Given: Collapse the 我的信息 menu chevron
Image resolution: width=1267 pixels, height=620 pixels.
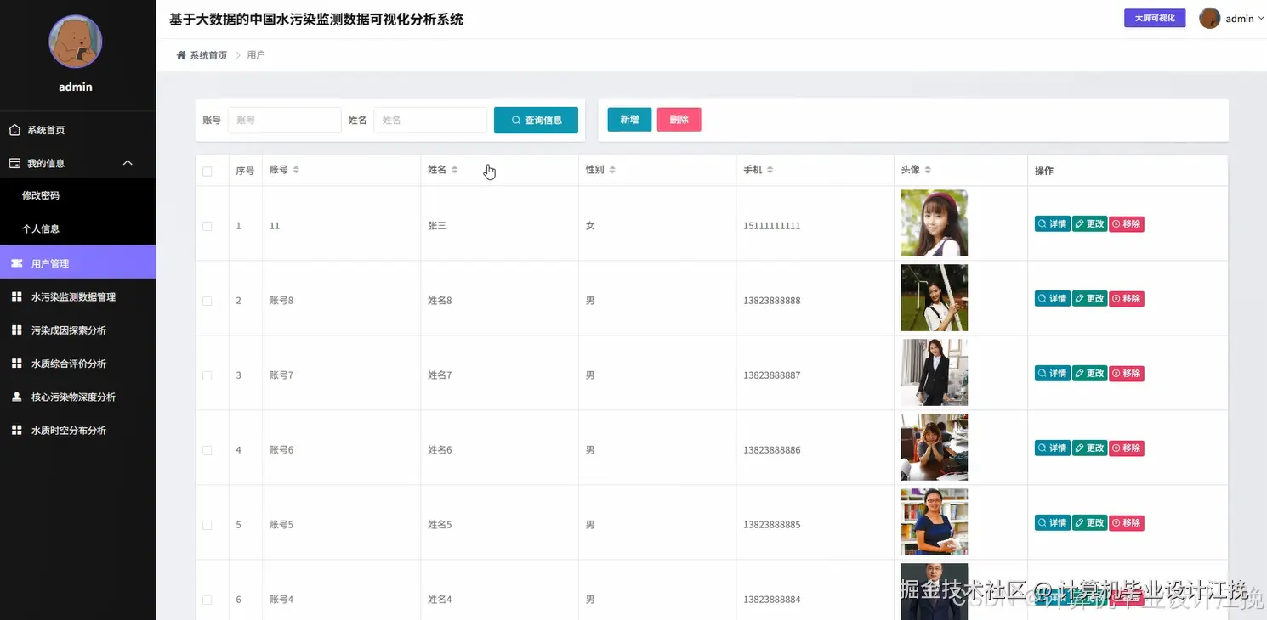Looking at the screenshot, I should 128,163.
